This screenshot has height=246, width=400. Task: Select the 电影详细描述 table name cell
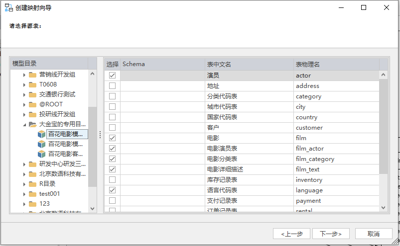click(249, 169)
